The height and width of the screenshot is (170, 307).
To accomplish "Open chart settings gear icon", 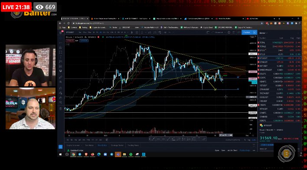I will tap(229, 33).
